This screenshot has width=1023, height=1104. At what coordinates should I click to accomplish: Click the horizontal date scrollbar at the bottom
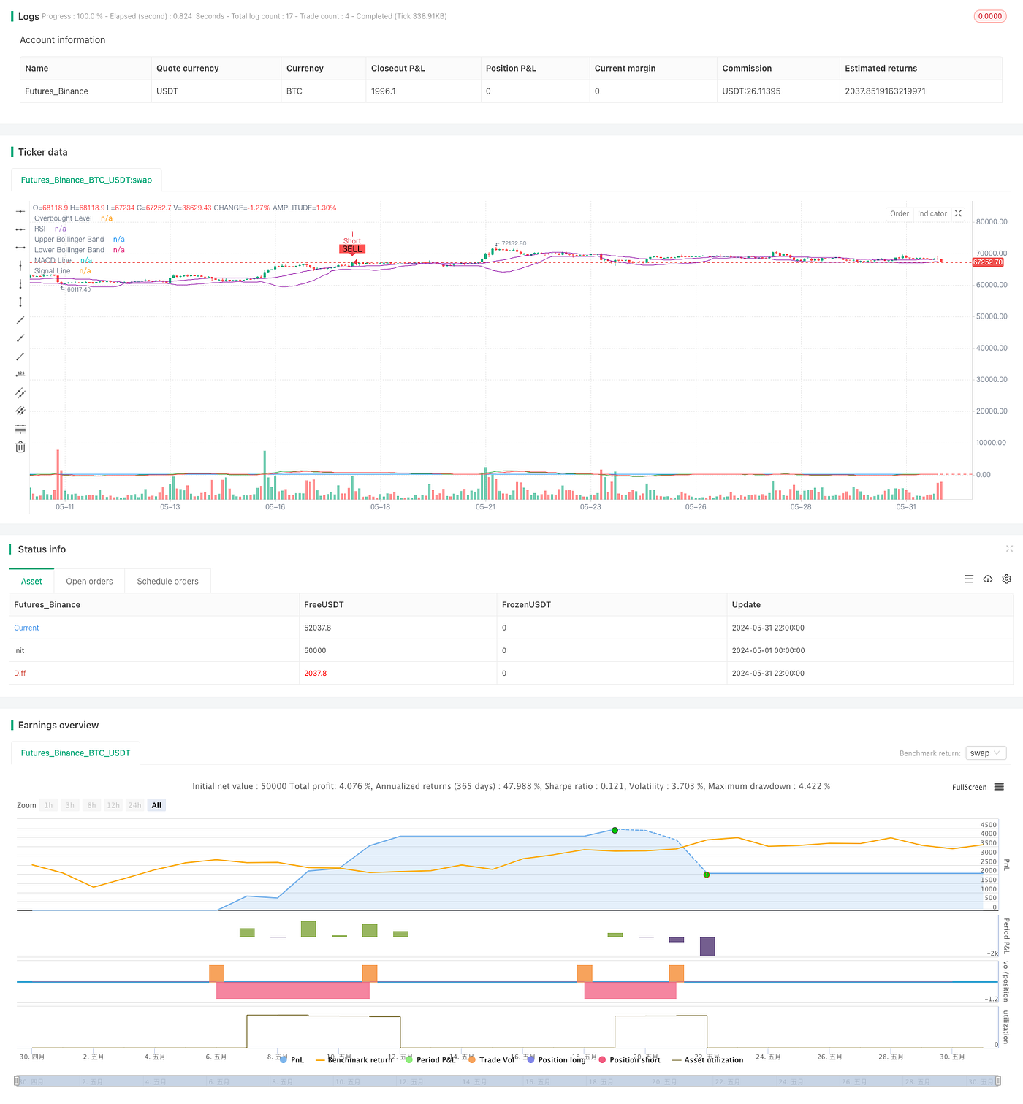(512, 1081)
